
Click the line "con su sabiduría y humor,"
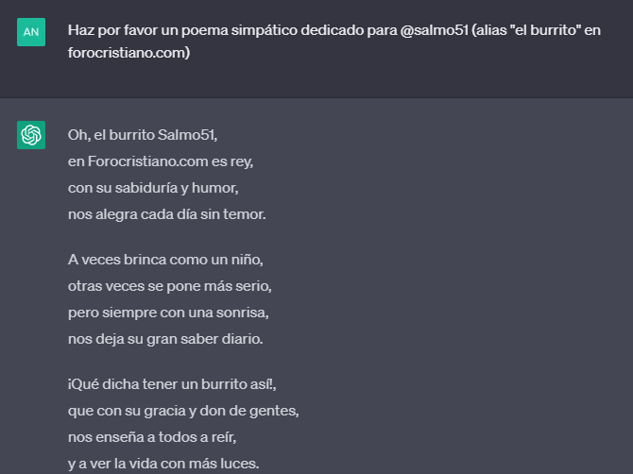[153, 188]
